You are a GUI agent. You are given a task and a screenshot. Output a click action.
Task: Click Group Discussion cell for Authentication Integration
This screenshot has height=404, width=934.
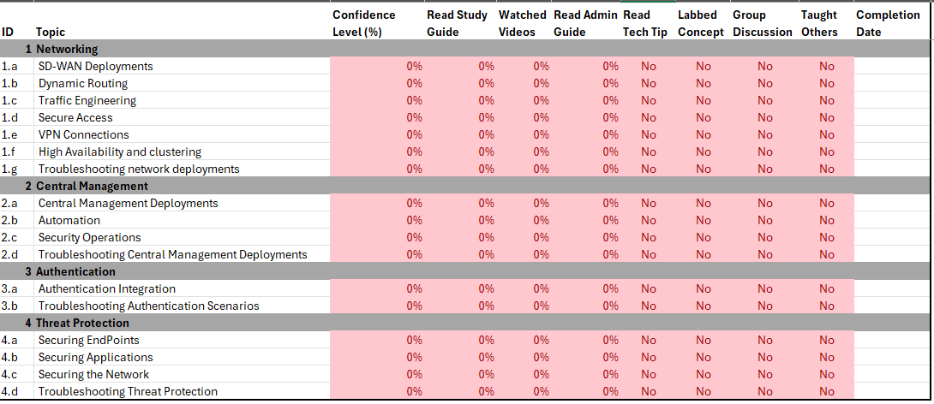764,288
